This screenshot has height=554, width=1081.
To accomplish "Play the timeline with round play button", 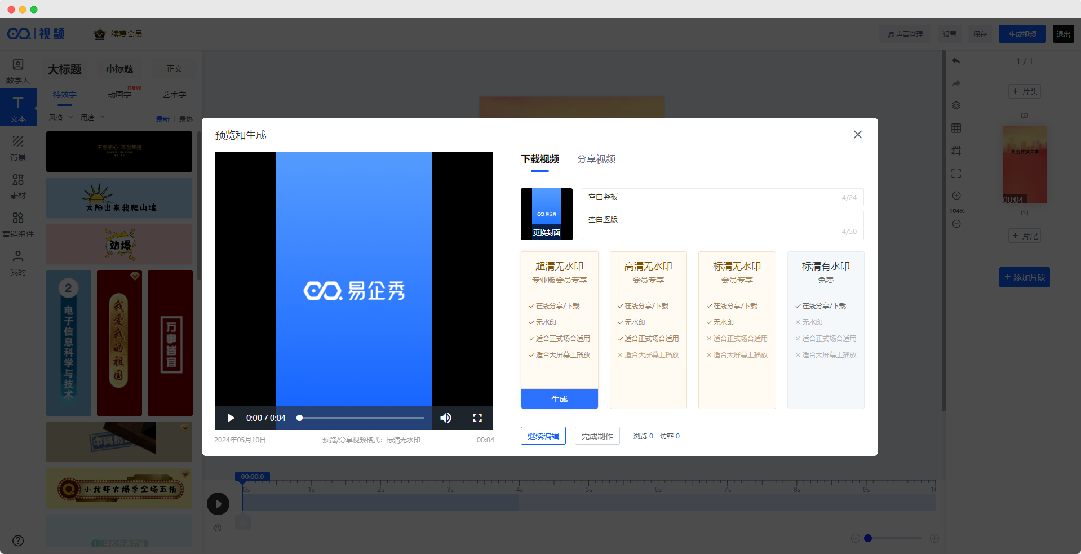I will coord(218,504).
